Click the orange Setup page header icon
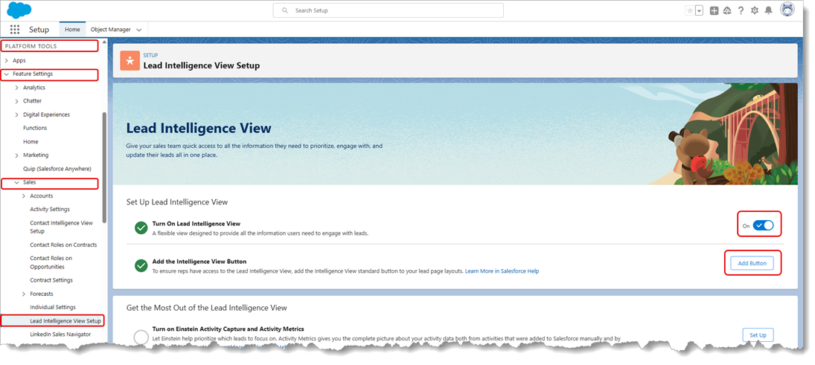815x365 pixels. [x=130, y=60]
